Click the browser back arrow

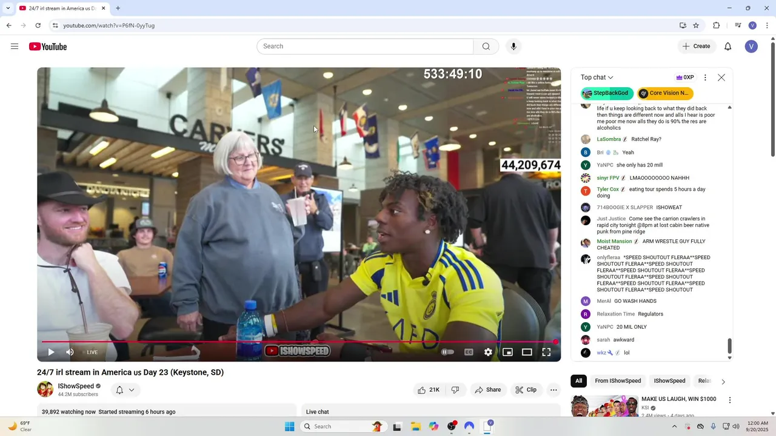pos(8,25)
